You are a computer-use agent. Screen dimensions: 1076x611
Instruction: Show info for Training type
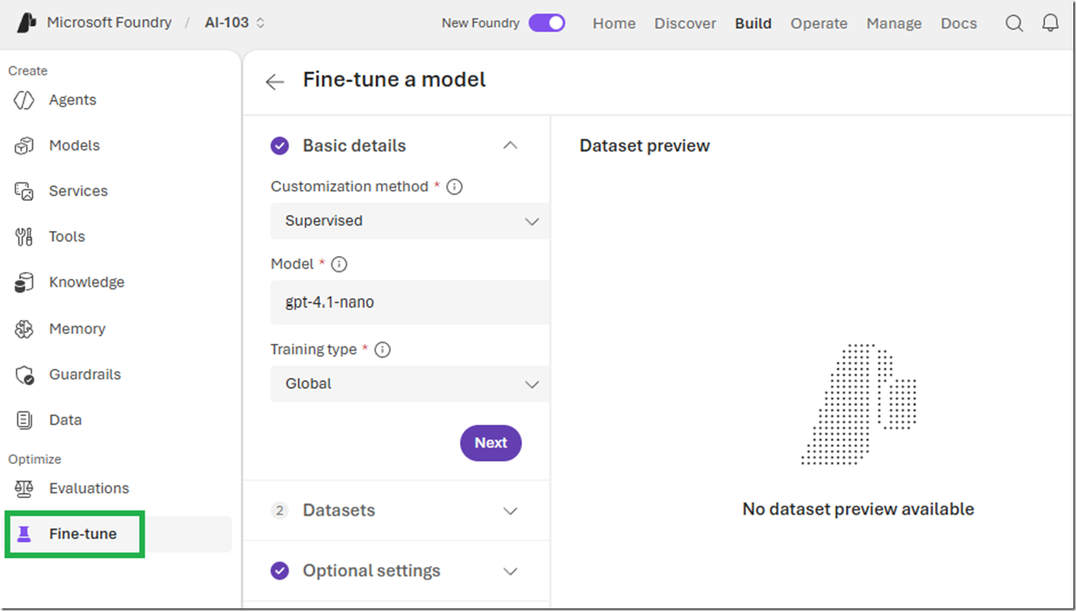click(383, 350)
